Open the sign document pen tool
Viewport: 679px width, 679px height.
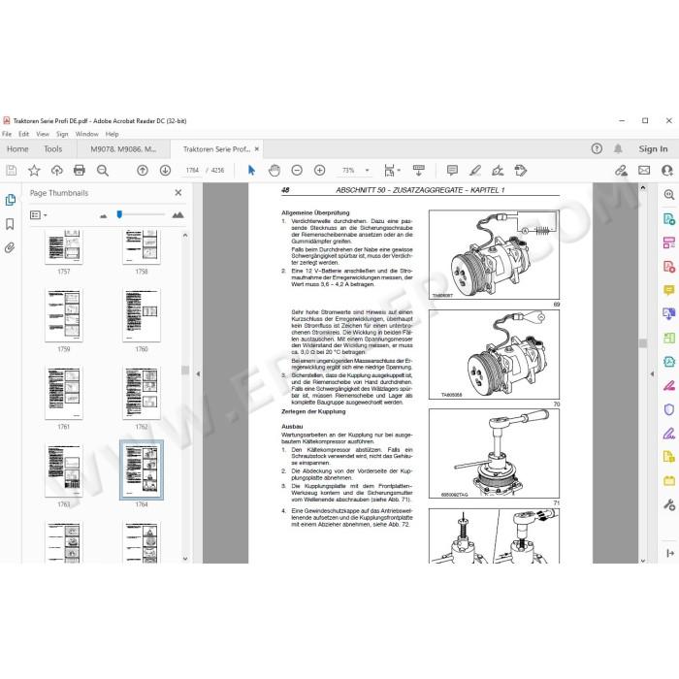498,171
